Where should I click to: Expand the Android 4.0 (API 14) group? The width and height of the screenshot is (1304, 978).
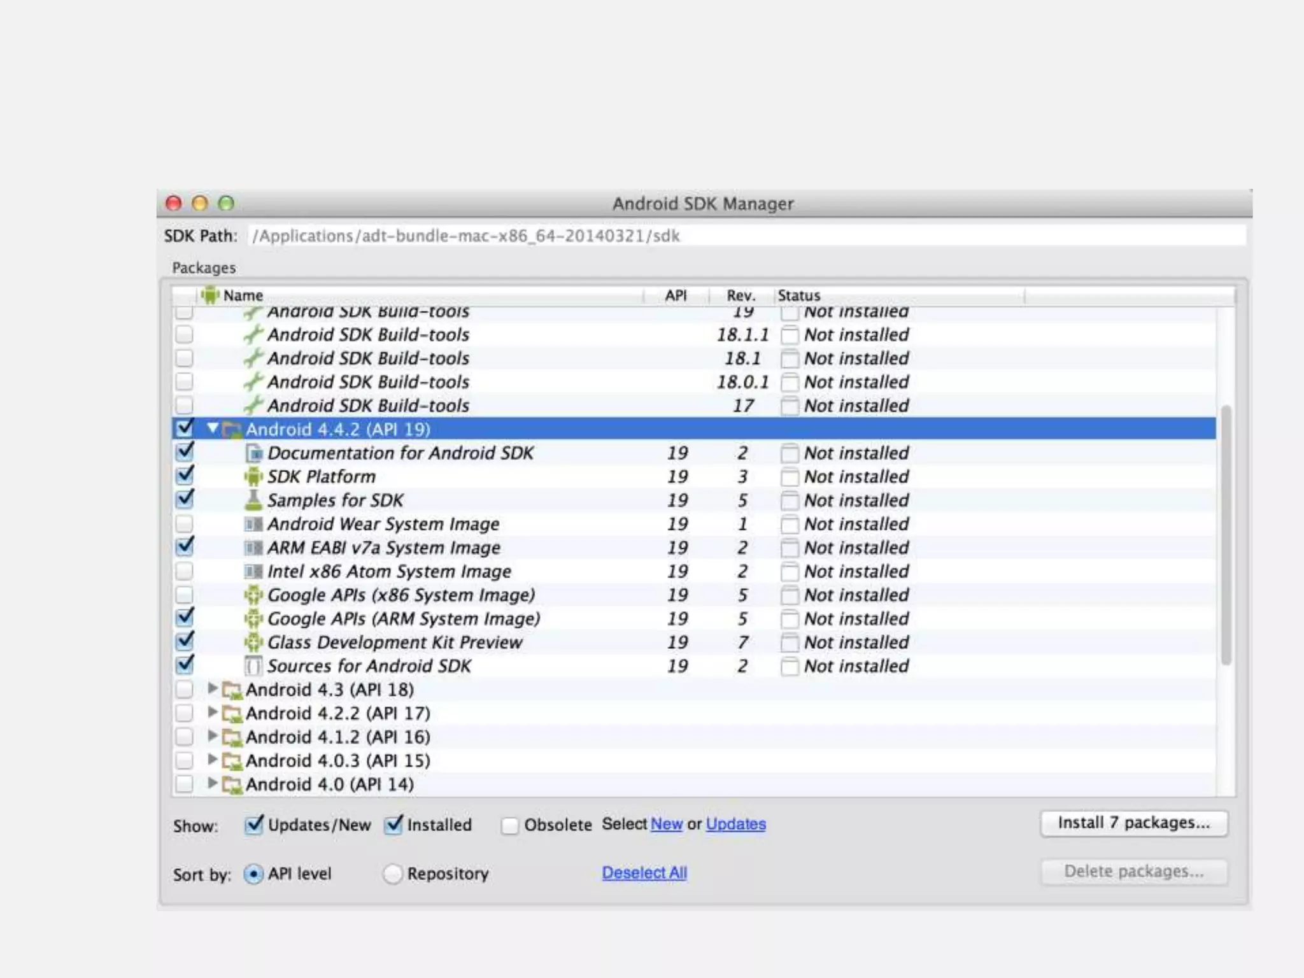[x=213, y=784]
